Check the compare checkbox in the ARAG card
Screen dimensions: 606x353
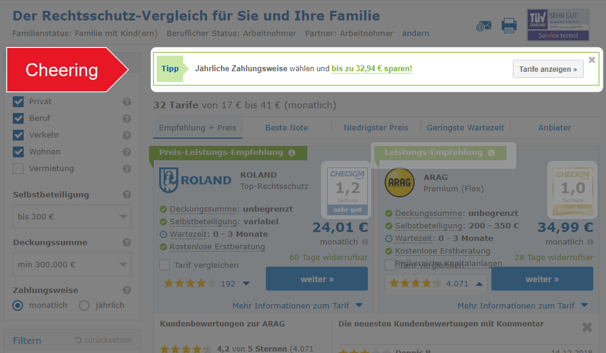[390, 265]
